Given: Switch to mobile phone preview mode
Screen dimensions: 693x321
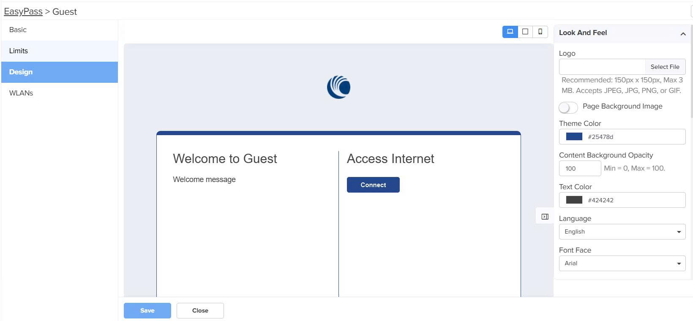Looking at the screenshot, I should point(540,32).
